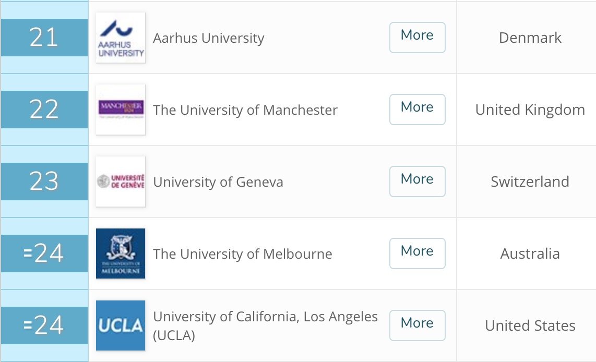Click the Université de Genève logo
Image resolution: width=596 pixels, height=362 pixels.
121,182
